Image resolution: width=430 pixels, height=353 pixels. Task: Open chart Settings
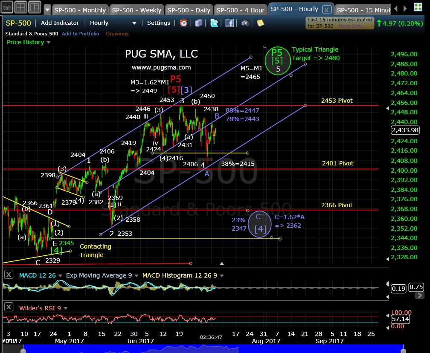(159, 23)
